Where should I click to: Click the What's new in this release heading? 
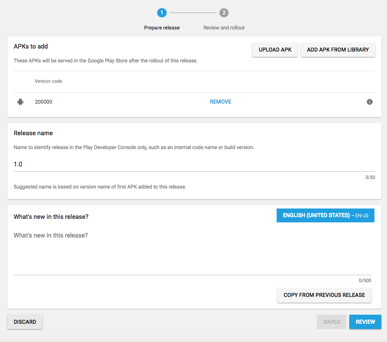51,217
